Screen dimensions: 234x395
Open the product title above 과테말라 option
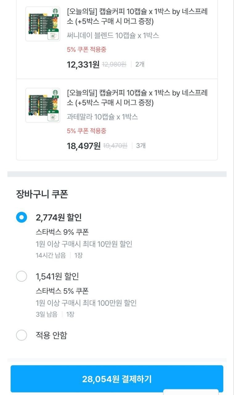pos(137,98)
